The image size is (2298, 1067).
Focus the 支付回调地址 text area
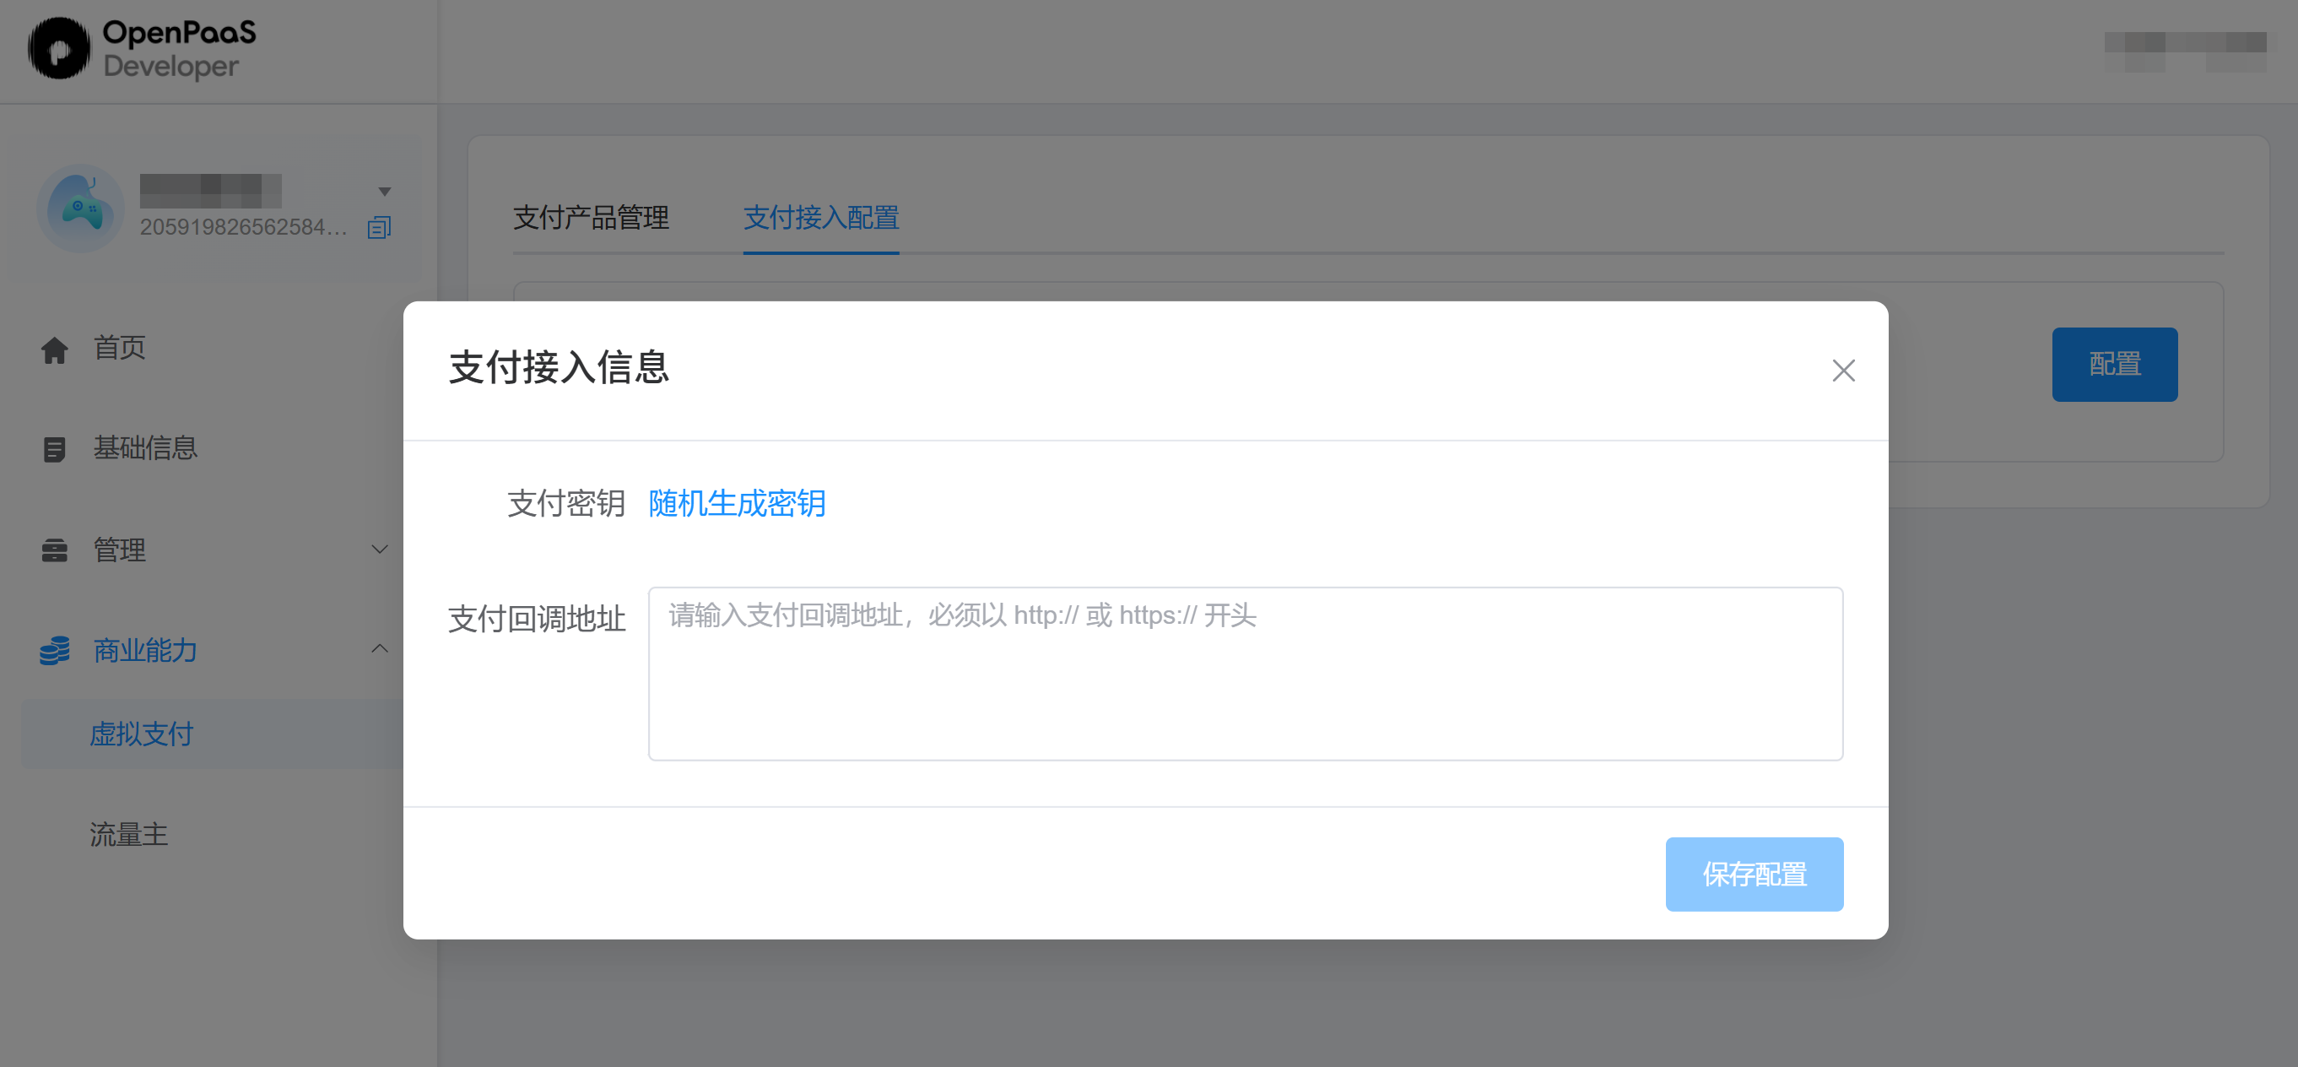1246,674
